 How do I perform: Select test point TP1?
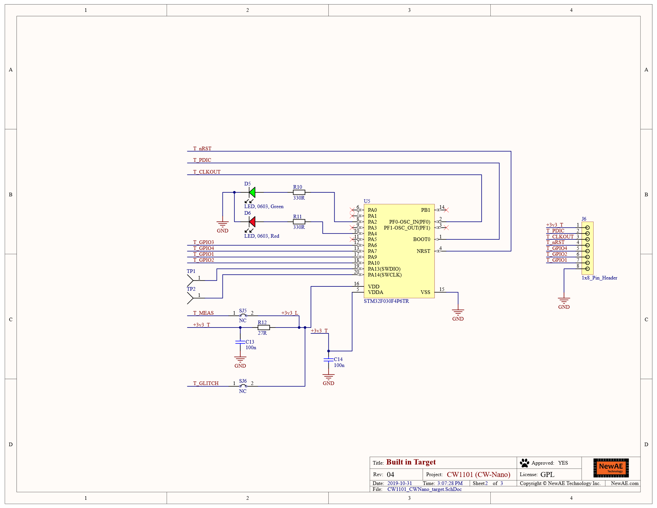[x=190, y=280]
